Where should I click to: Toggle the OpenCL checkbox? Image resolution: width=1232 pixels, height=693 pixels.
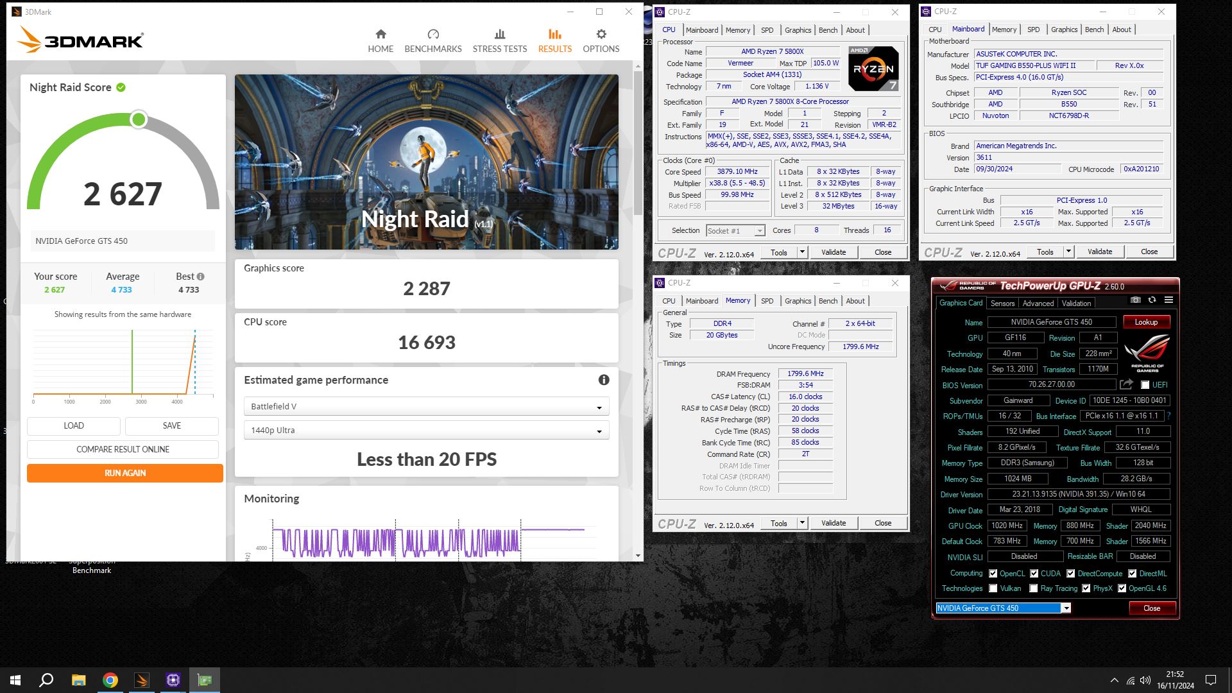[993, 574]
